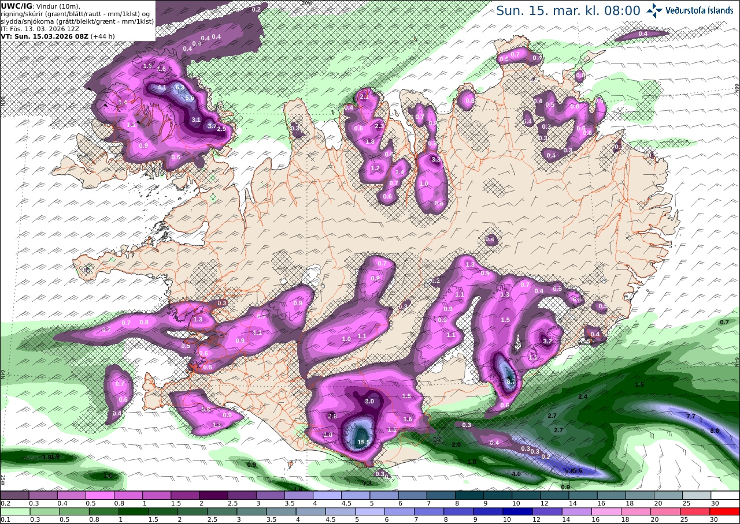Select the 16 light pink rain scale swatch
Image resolution: width=740 pixels, height=524 pixels.
click(607, 511)
